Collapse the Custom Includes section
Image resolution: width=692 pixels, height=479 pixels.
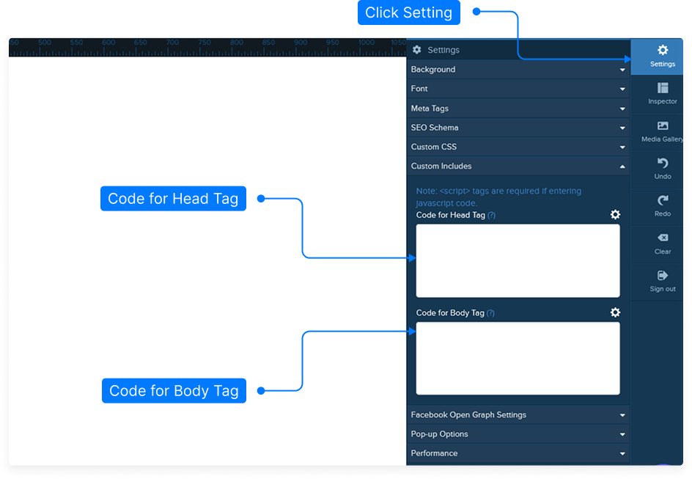(x=518, y=167)
